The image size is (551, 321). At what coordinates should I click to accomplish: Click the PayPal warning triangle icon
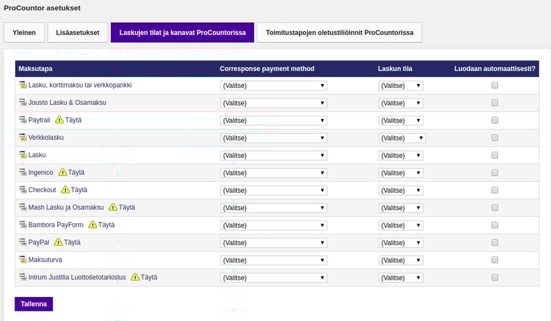pos(59,242)
